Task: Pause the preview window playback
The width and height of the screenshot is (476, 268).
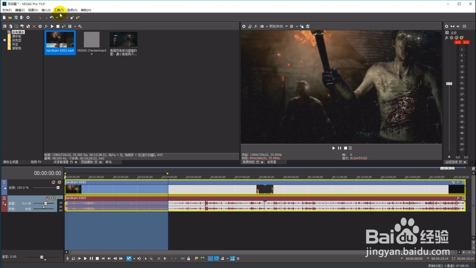Action: tap(339, 148)
